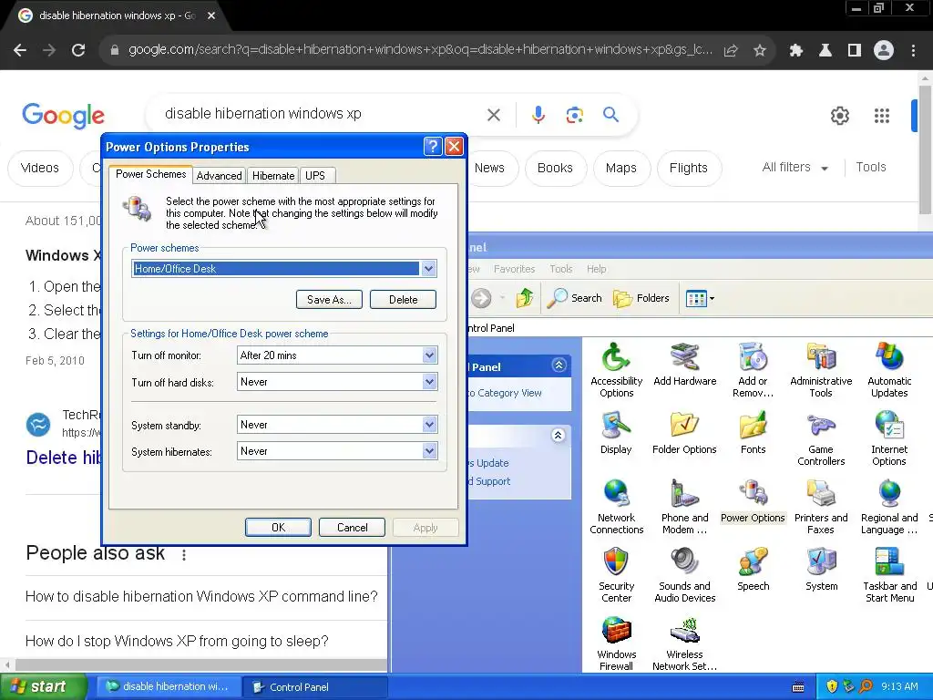
Task: Expand the Power schemes dropdown
Action: [428, 269]
